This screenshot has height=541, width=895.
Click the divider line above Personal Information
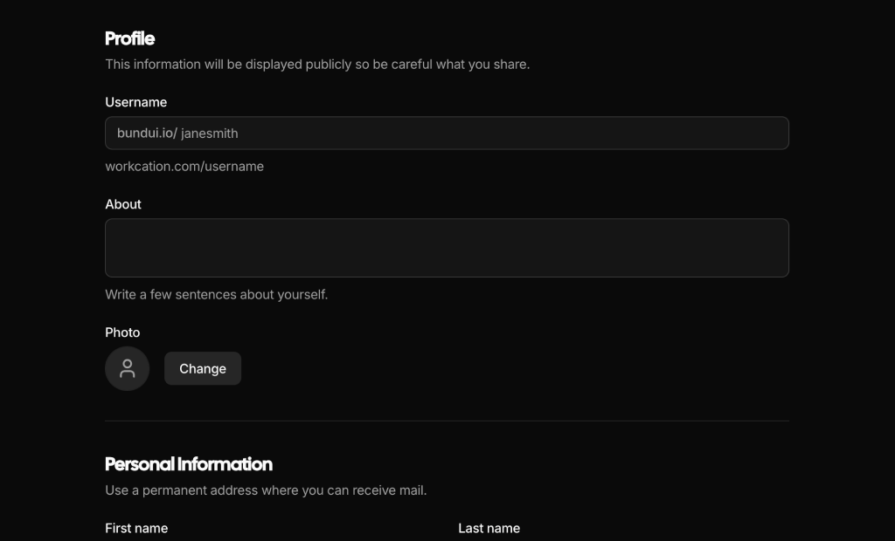[x=447, y=420]
